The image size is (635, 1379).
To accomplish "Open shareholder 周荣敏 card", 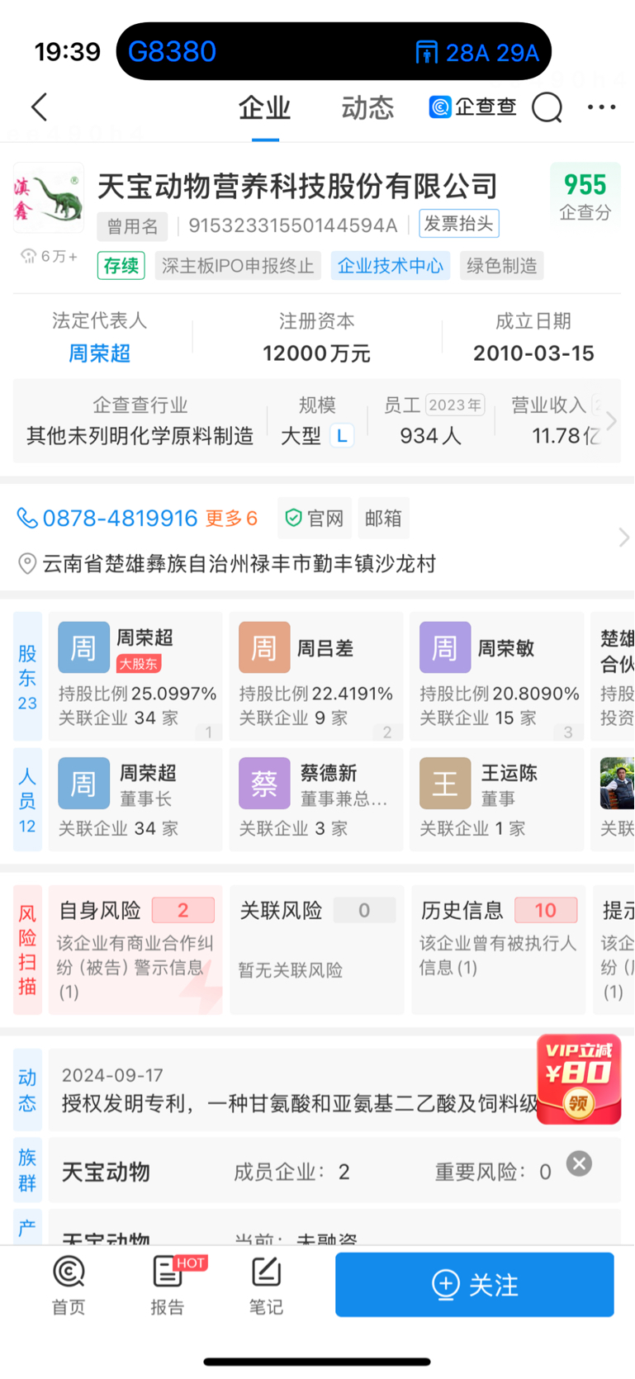I will coord(497,676).
